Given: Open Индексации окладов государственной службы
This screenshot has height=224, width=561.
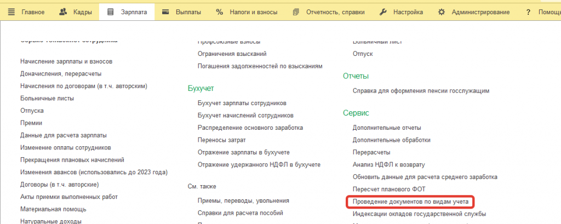Looking at the screenshot, I should point(419,214).
